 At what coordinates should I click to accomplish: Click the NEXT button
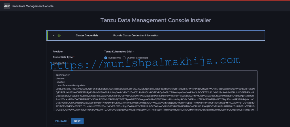[77, 121]
